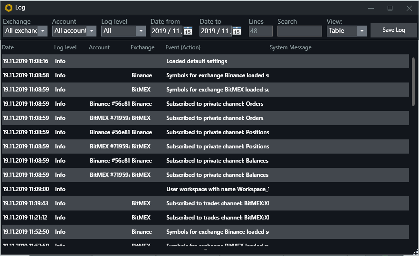Click the Binance exchange cell at 11:08:58
This screenshot has width=419, height=256.
pyautogui.click(x=142, y=75)
